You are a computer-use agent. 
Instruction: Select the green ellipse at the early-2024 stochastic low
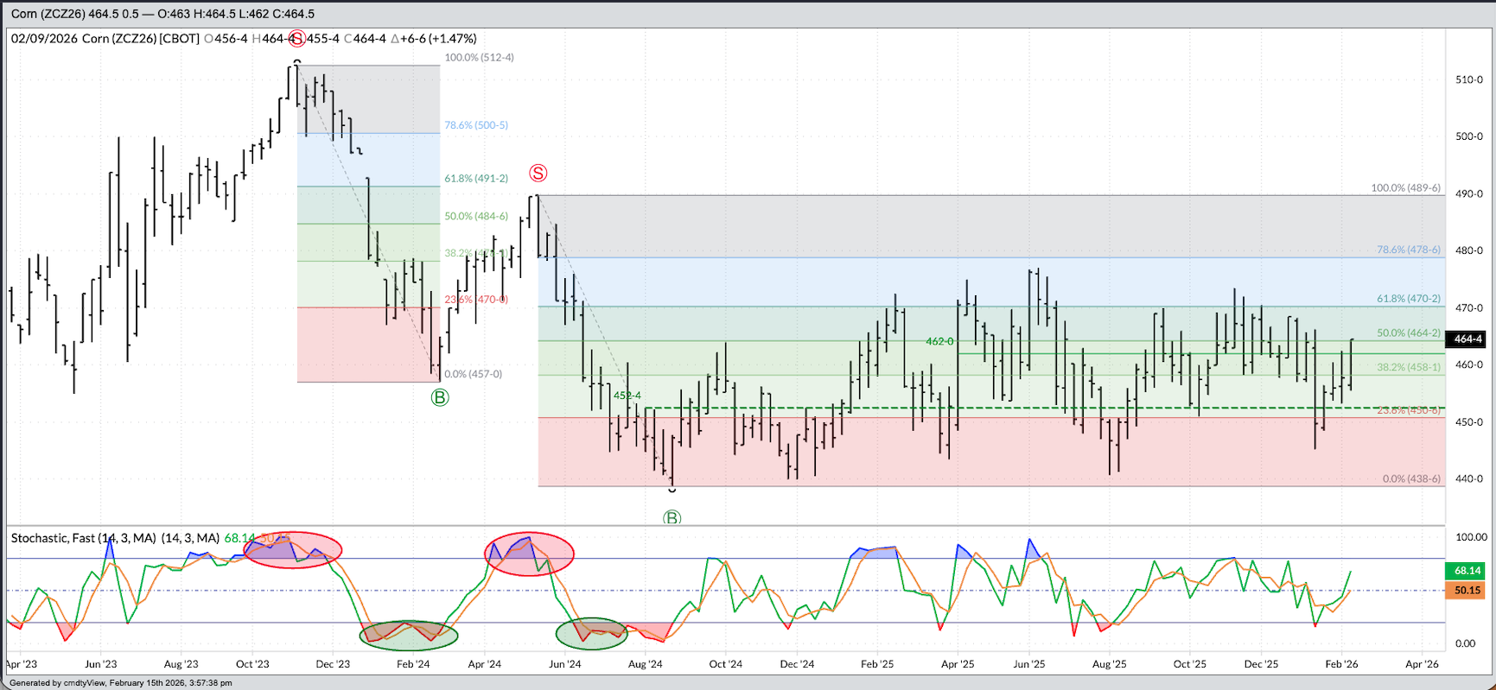tap(409, 635)
